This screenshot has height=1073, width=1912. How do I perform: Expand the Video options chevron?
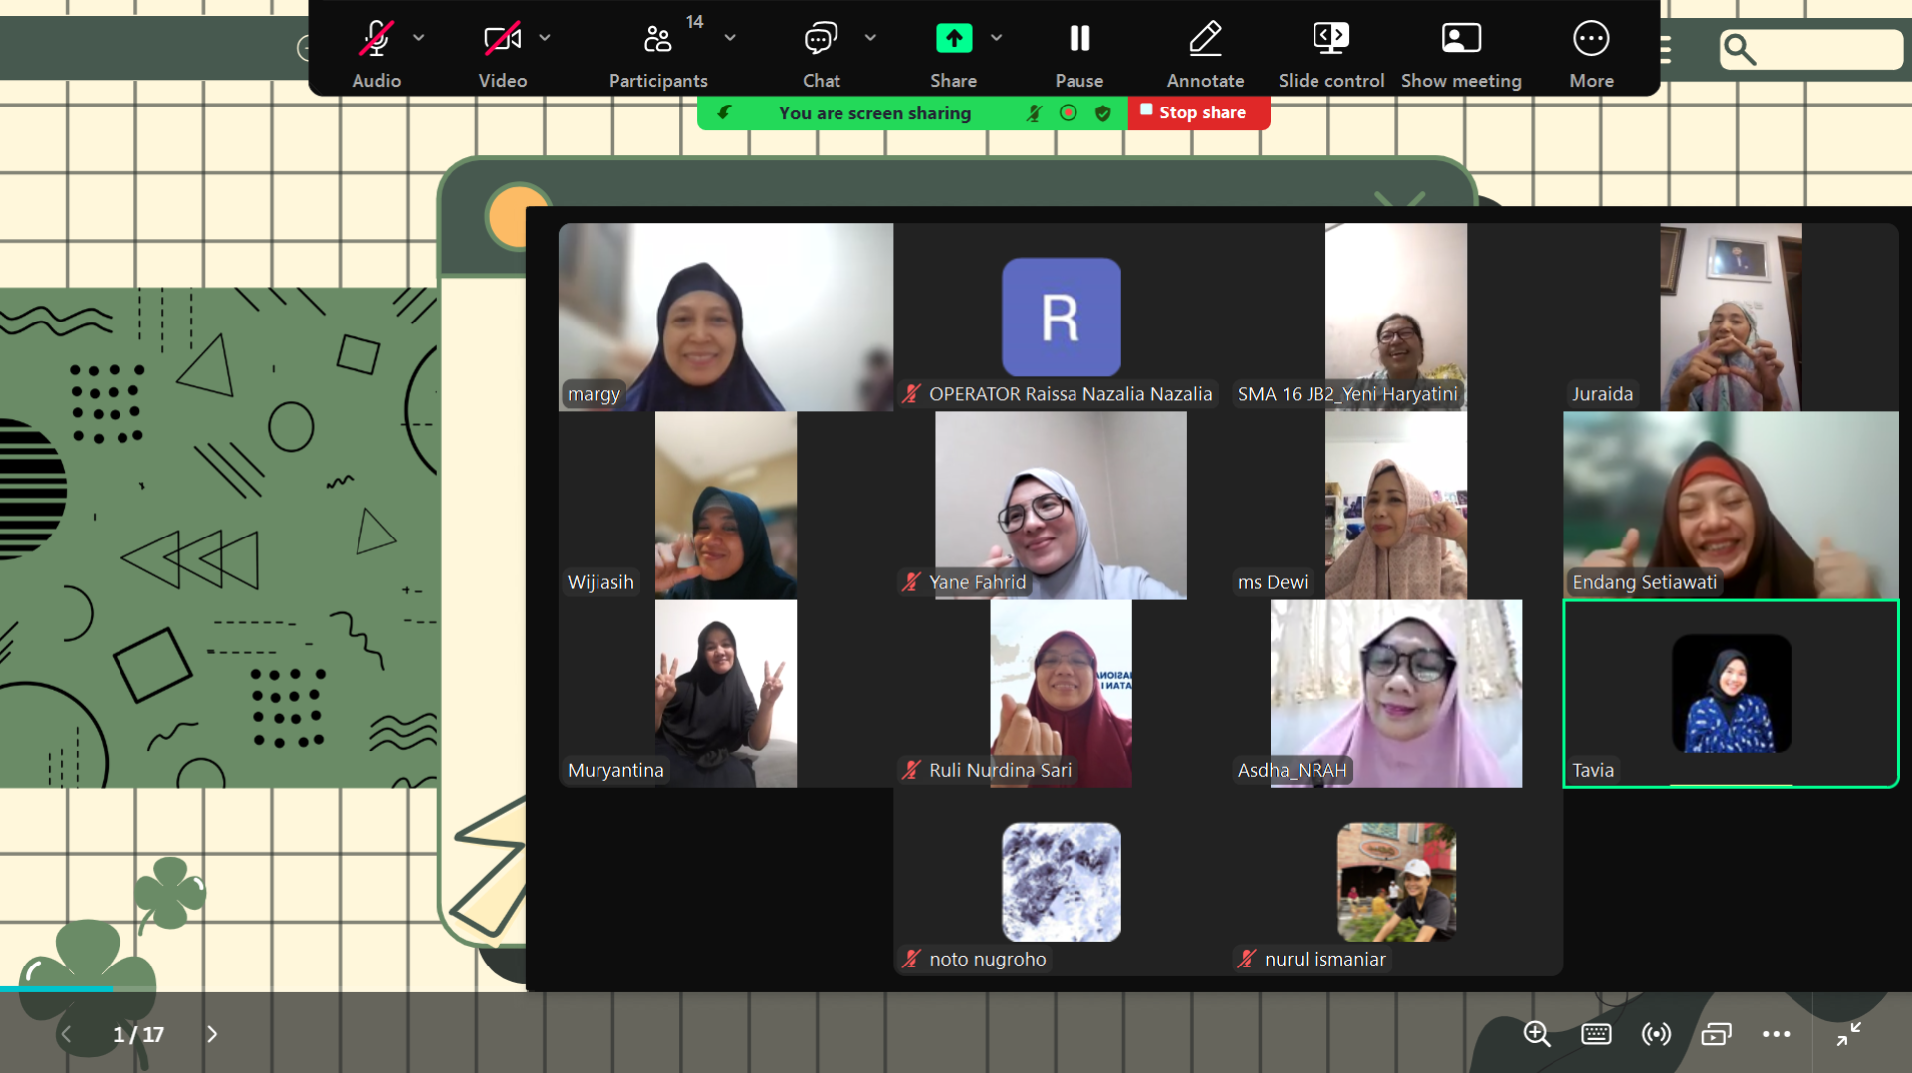click(545, 38)
